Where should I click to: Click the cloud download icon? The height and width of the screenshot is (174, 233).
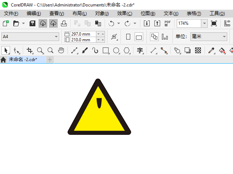pos(43,23)
